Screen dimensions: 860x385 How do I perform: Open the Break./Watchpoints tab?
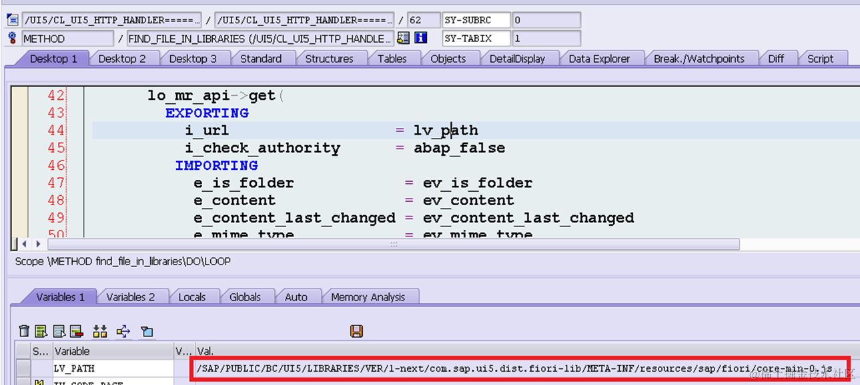coord(699,59)
